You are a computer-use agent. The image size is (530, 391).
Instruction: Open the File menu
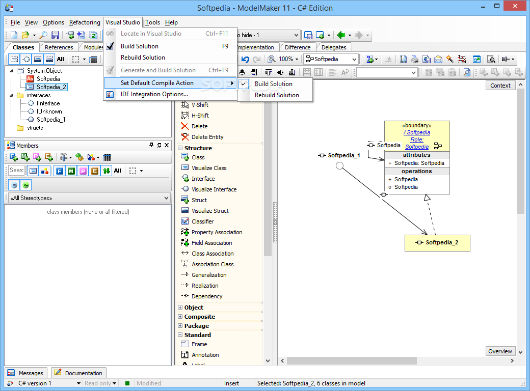pos(15,22)
